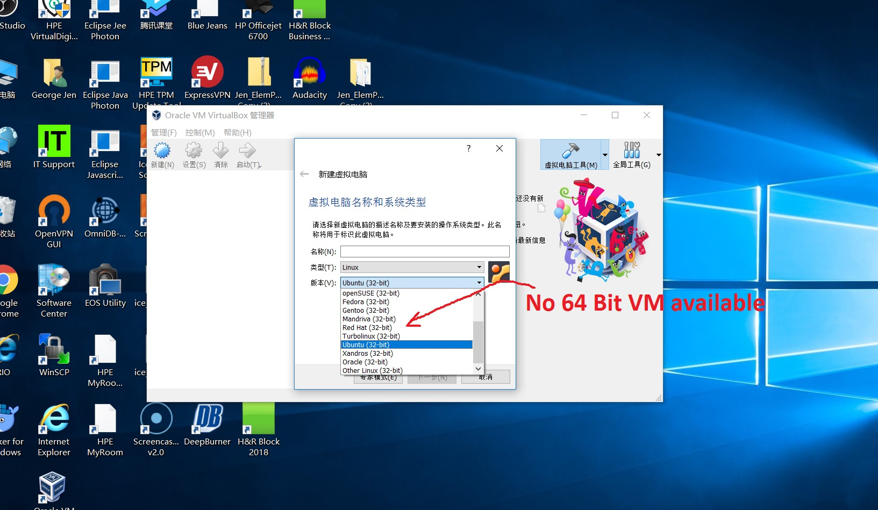This screenshot has width=878, height=510.
Task: Open Screencast v2.0 desktop shortcut
Action: 156,430
